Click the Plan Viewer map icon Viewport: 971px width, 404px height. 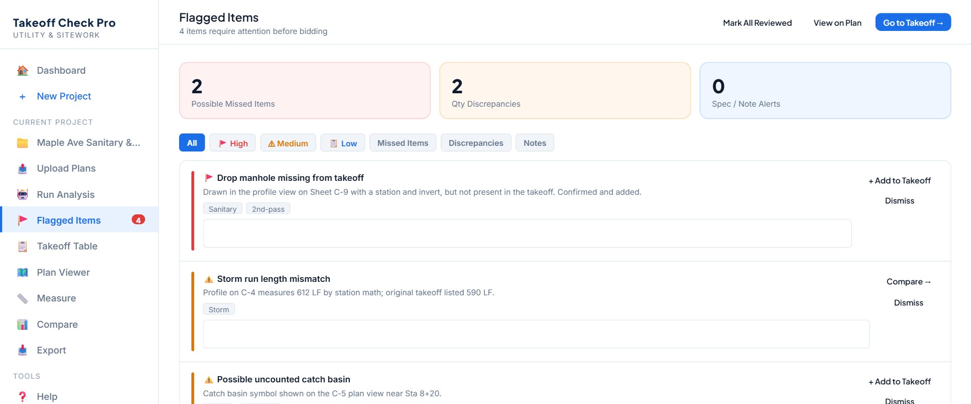coord(22,273)
